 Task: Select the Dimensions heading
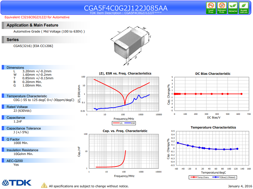[15, 67]
